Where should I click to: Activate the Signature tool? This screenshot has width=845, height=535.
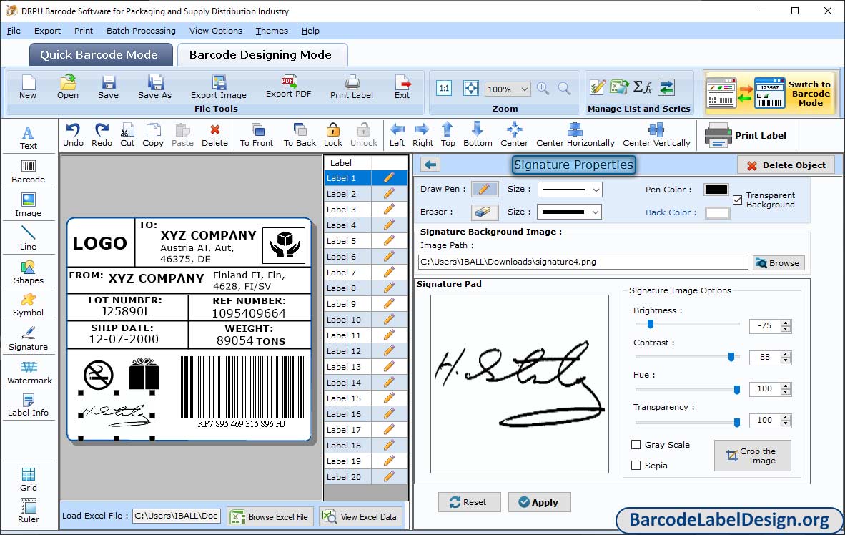[x=28, y=339]
